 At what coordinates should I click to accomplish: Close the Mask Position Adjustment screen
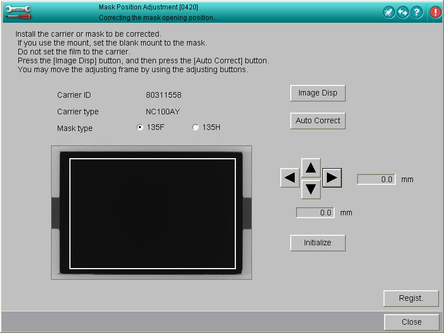(x=411, y=322)
